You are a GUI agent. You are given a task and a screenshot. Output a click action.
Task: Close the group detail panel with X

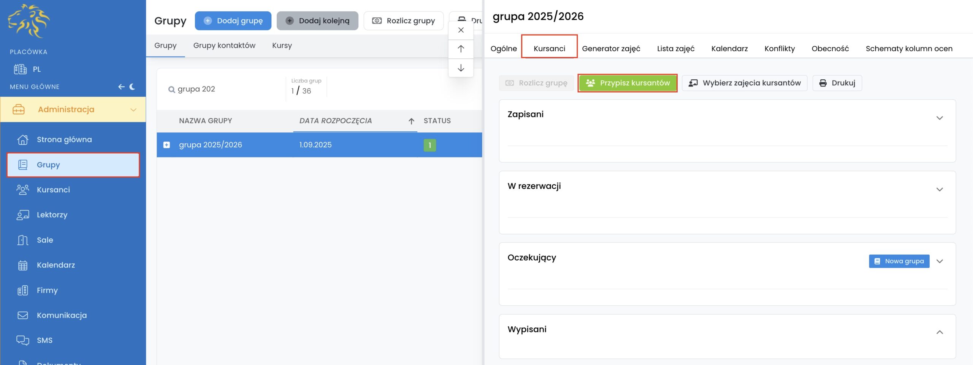tap(461, 30)
